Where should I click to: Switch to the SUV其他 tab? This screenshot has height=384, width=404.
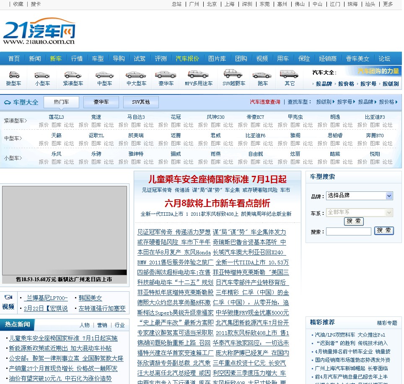141,102
